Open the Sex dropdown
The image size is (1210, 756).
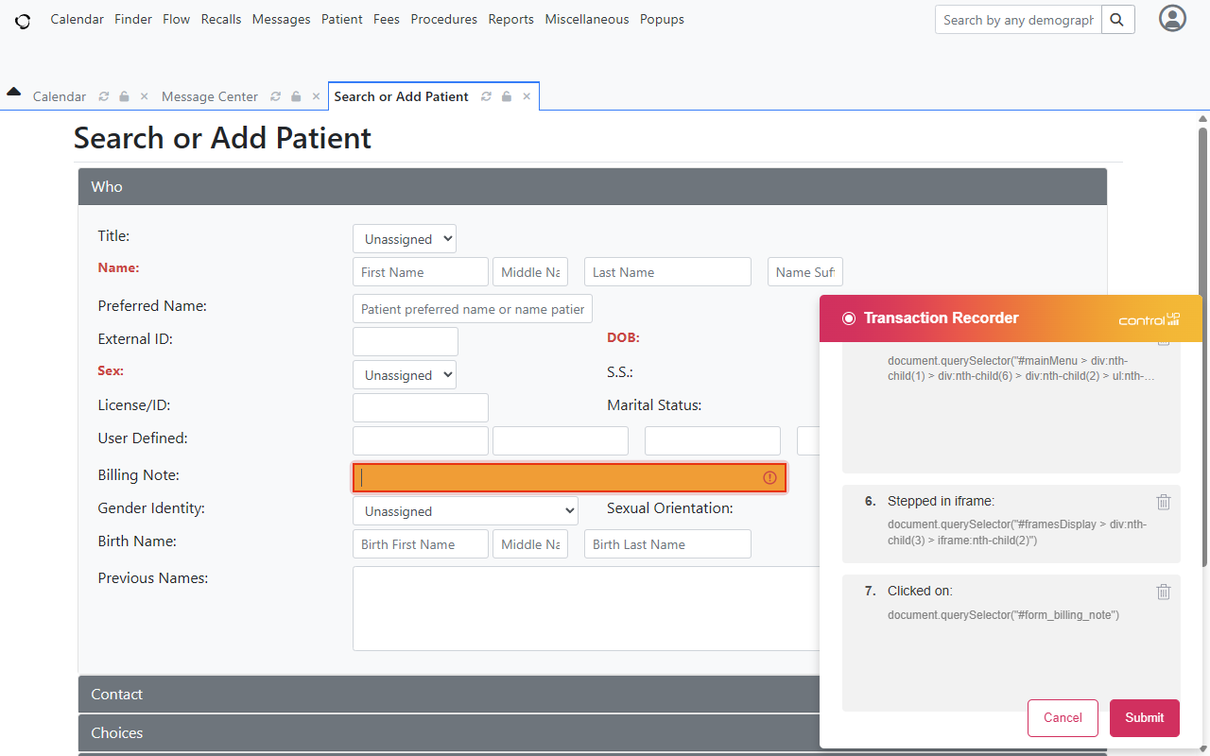[x=404, y=374]
